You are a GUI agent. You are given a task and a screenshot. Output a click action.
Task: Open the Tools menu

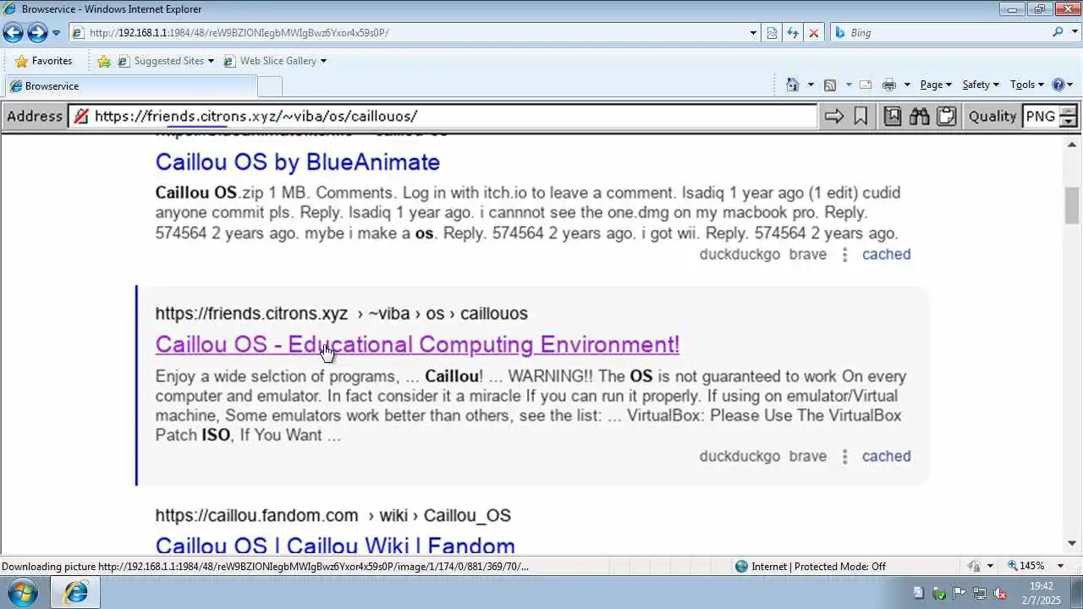[x=1028, y=85]
